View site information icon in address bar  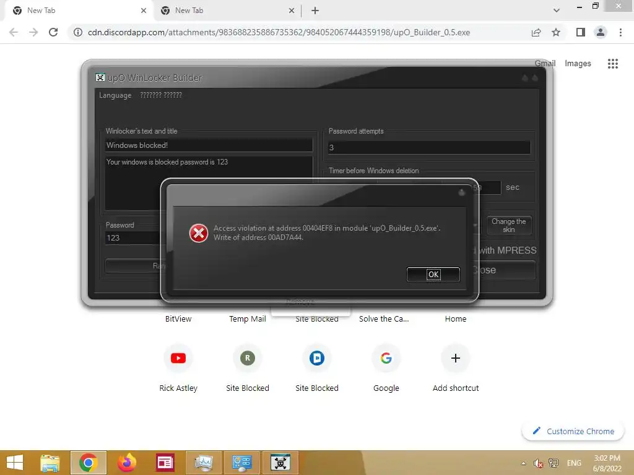pyautogui.click(x=78, y=32)
